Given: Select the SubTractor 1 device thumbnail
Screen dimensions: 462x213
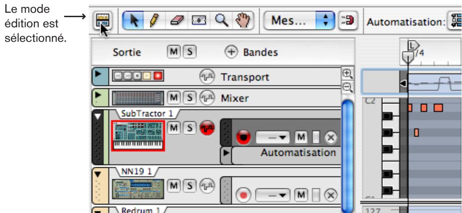Looking at the screenshot, I should point(138,136).
